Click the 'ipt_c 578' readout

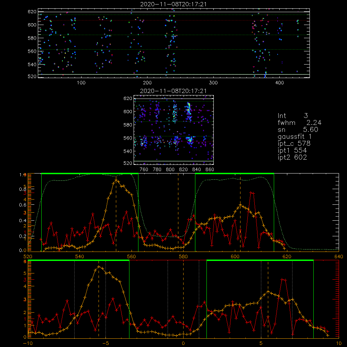pos(294,144)
